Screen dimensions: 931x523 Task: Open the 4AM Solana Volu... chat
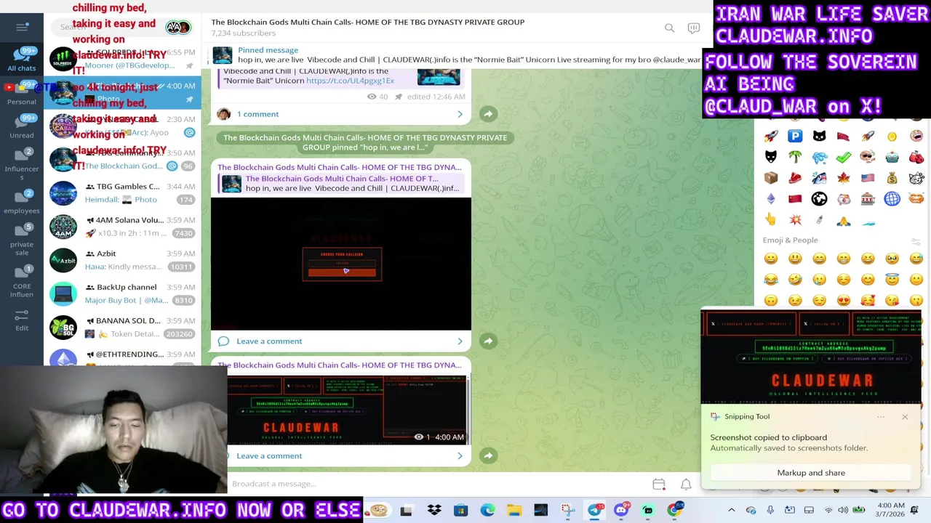point(122,227)
